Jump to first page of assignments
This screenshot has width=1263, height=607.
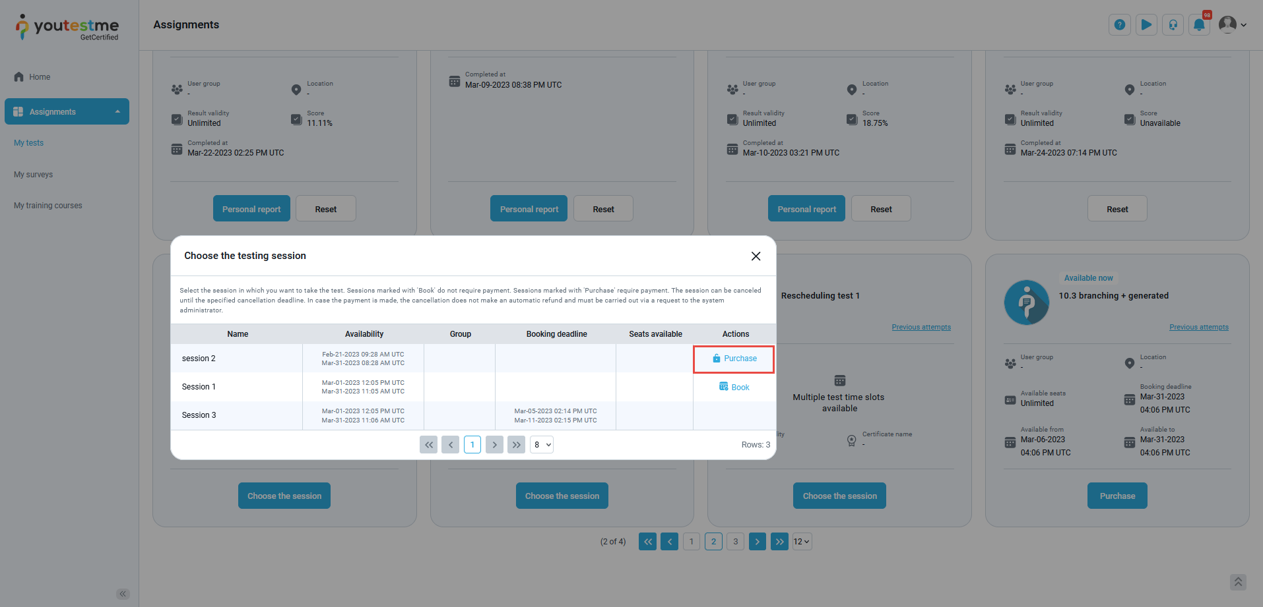click(647, 542)
